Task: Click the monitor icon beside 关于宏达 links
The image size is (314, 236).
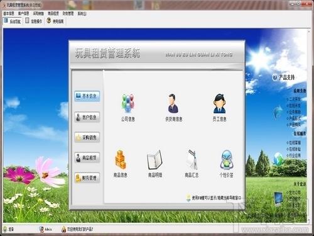Action: tap(279, 198)
